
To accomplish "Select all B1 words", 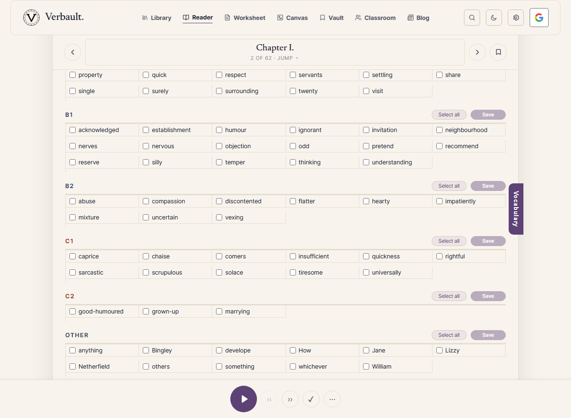I will click(449, 114).
